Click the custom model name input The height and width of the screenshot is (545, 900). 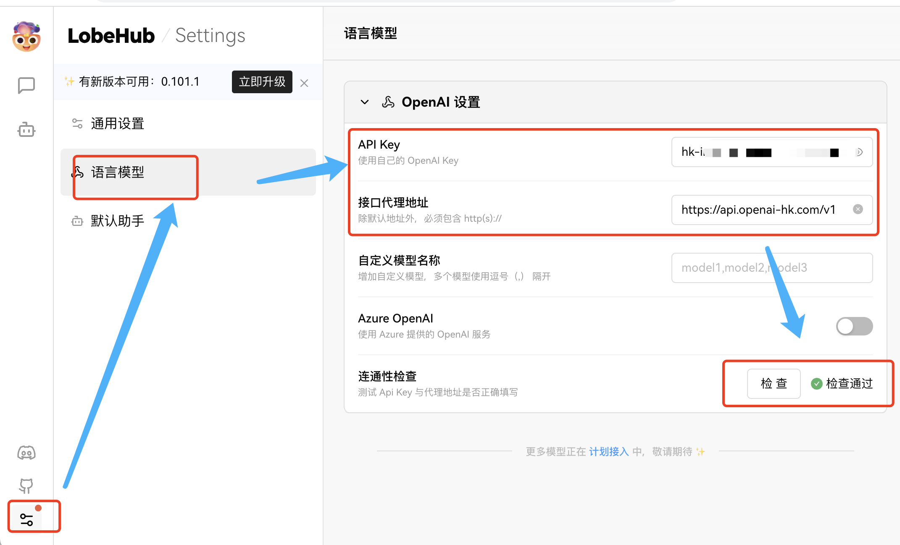(x=771, y=268)
